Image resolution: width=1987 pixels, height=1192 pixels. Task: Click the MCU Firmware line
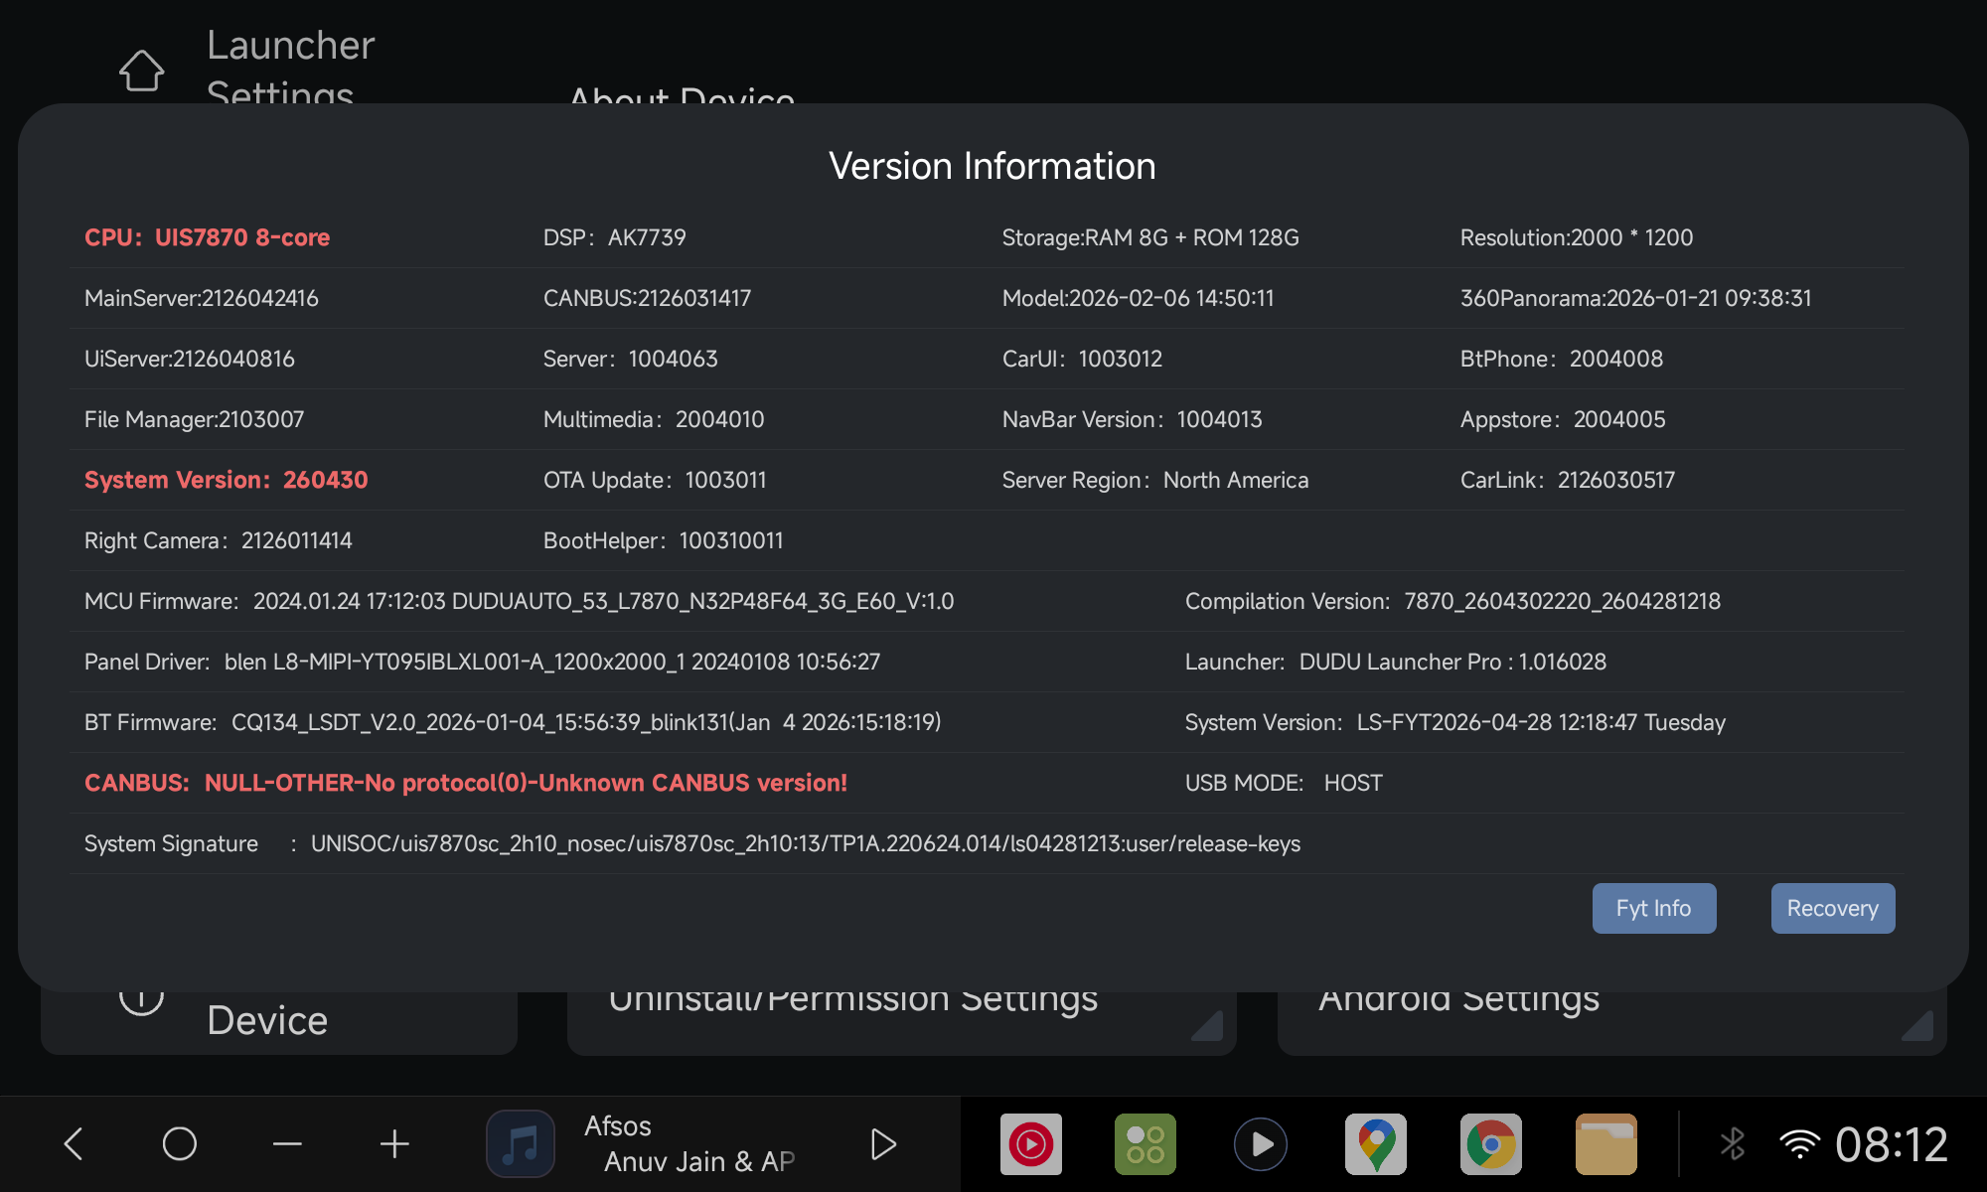520,601
